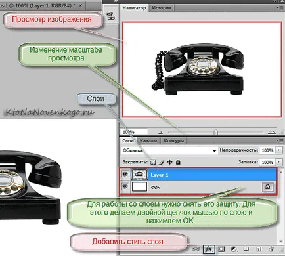Select Layer 1 thumbnail in Layers panel
Image resolution: width=285 pixels, height=256 pixels.
pyautogui.click(x=139, y=175)
